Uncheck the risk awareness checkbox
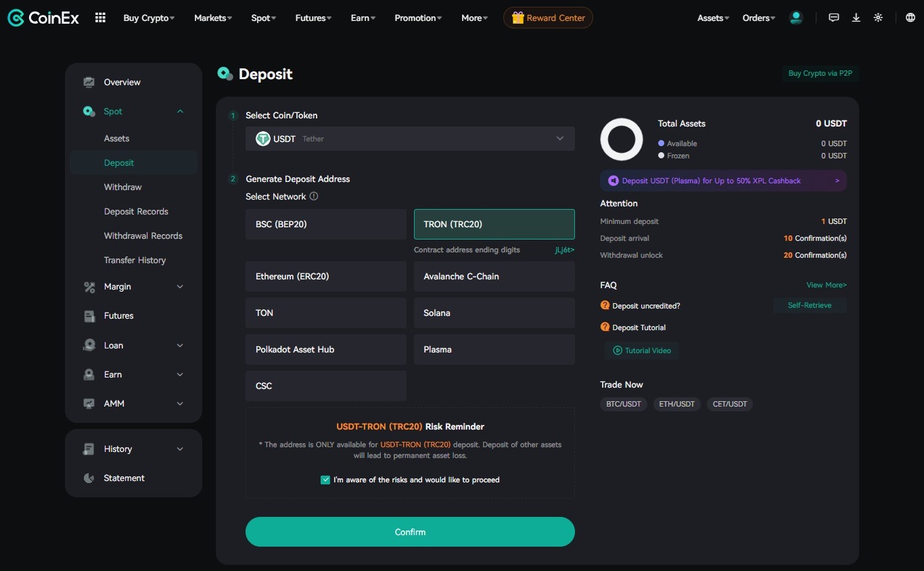Screen dimensions: 924x571 (325, 480)
